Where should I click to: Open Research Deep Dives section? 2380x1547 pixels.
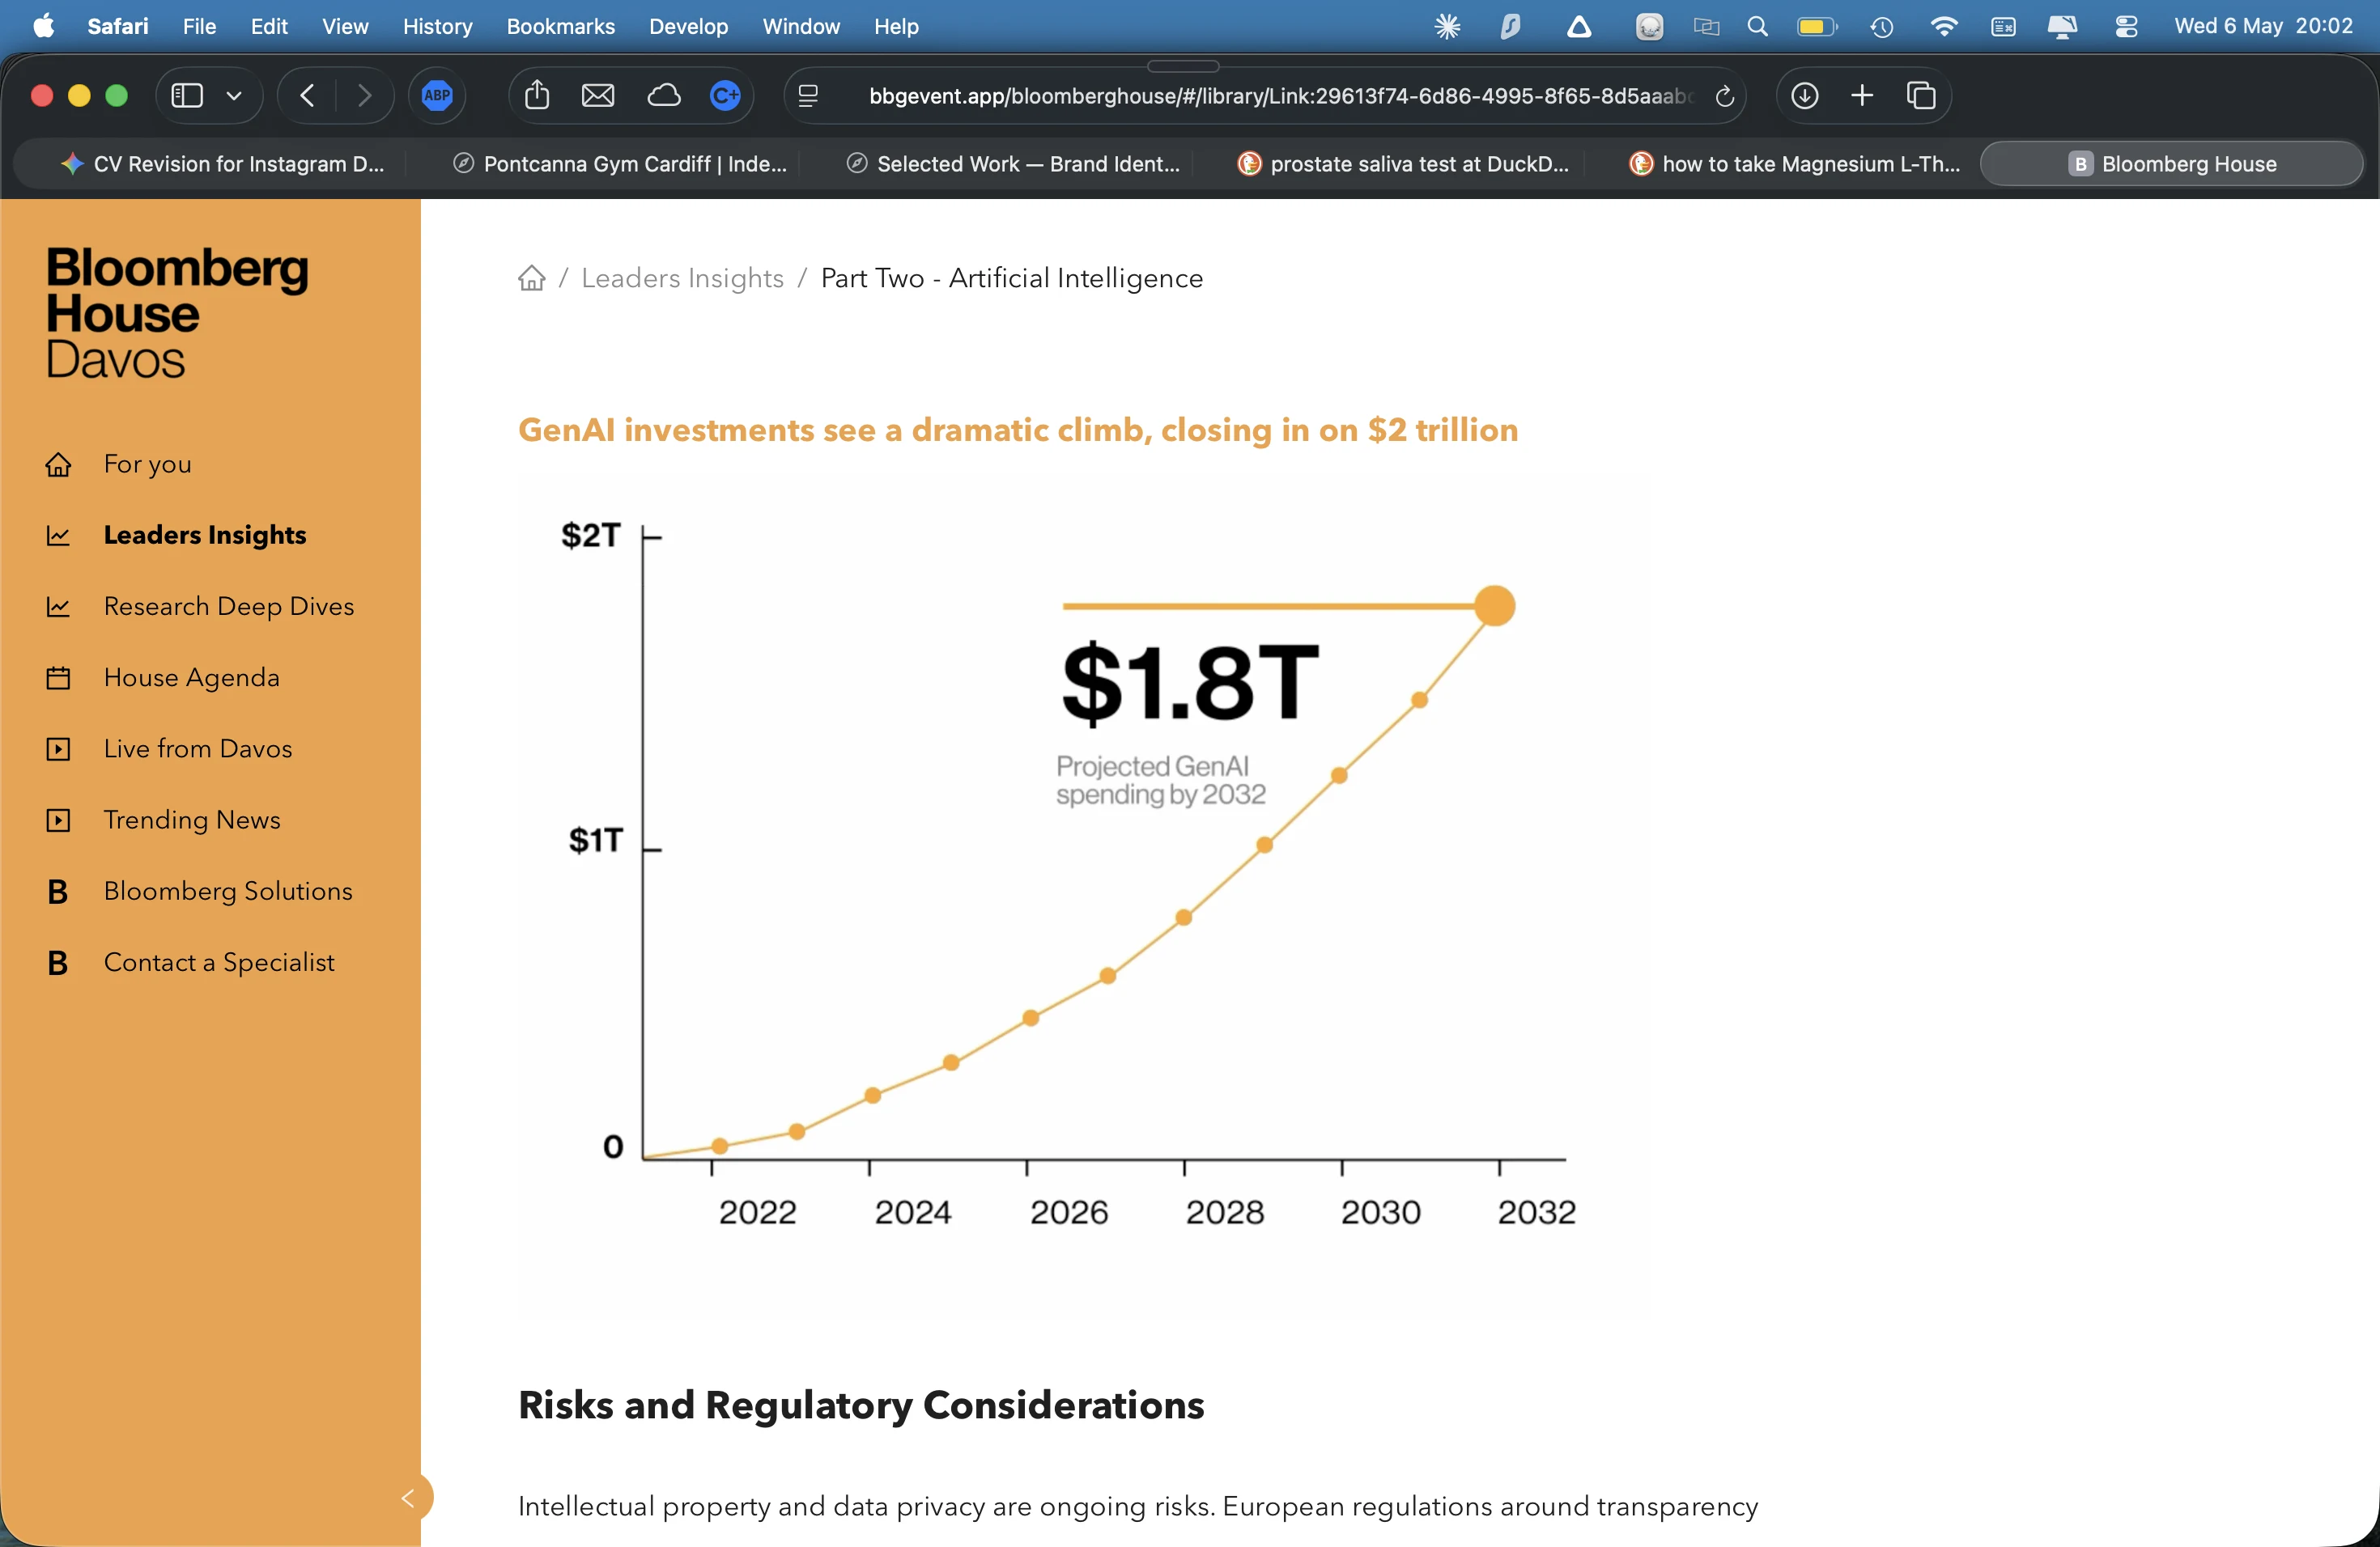click(229, 605)
